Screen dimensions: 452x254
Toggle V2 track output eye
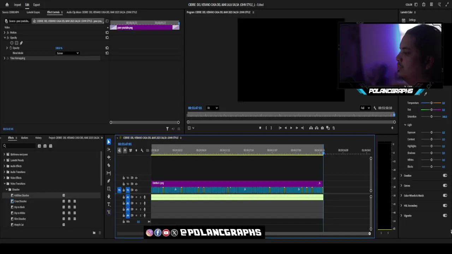(x=136, y=184)
